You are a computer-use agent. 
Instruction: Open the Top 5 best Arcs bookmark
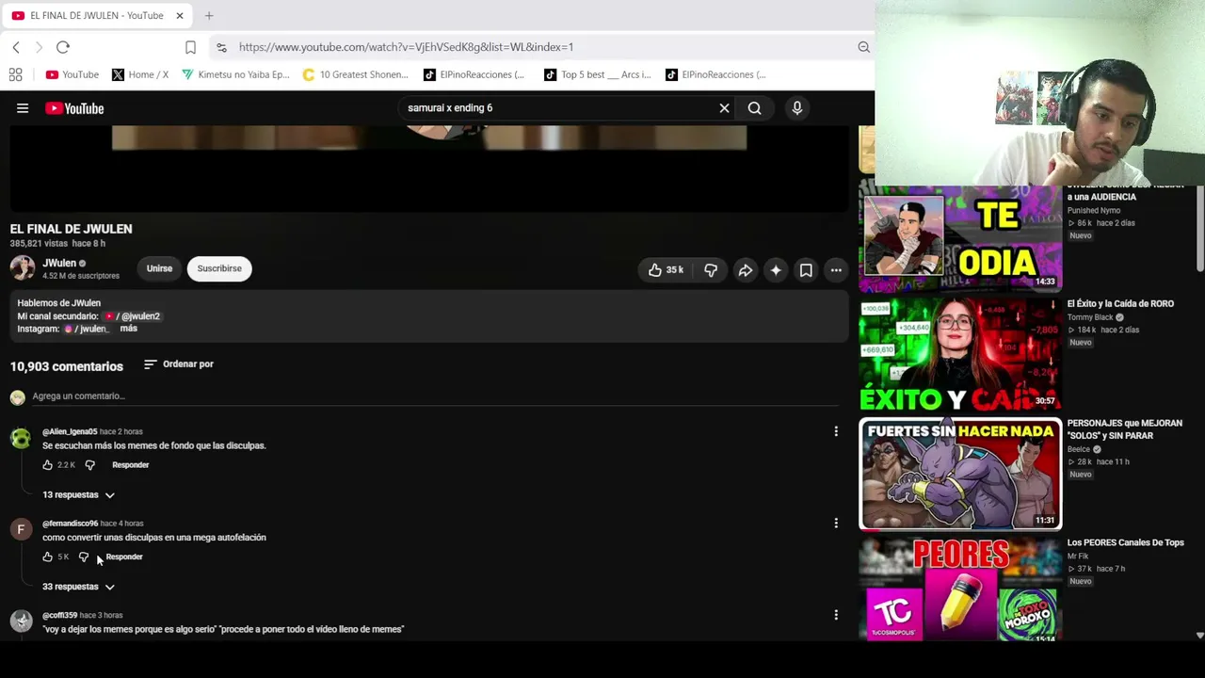click(598, 74)
